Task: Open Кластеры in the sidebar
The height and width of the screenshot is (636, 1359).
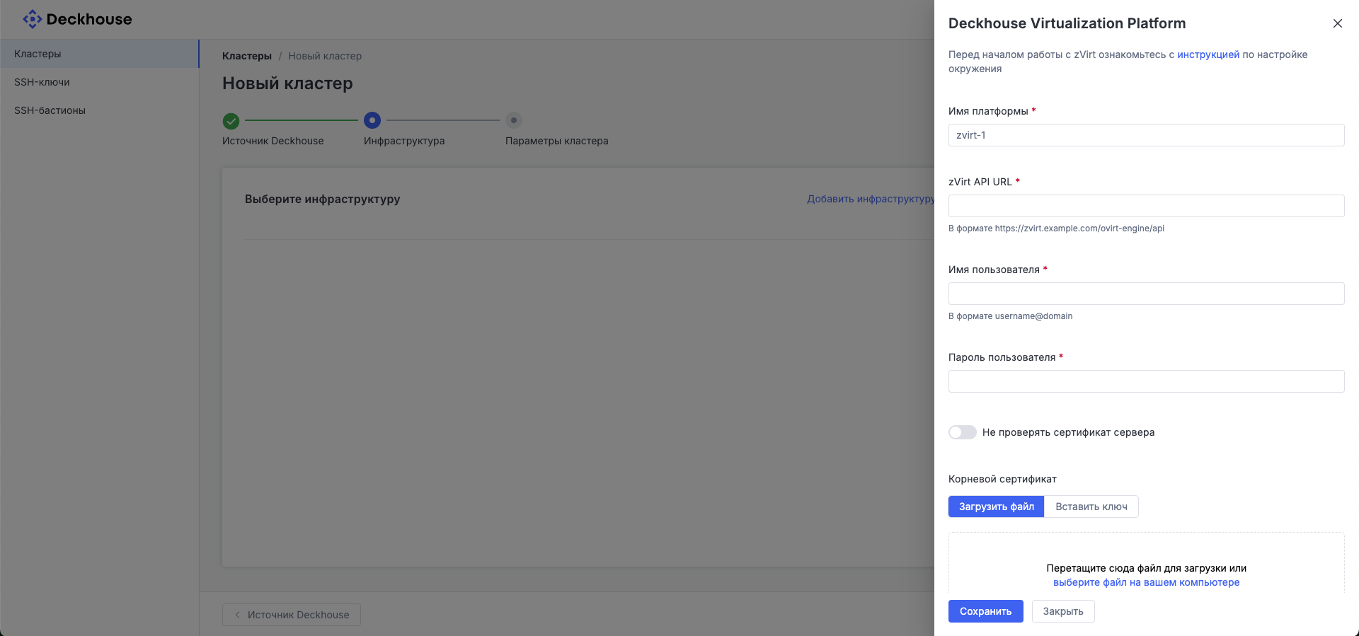Action: tap(99, 54)
